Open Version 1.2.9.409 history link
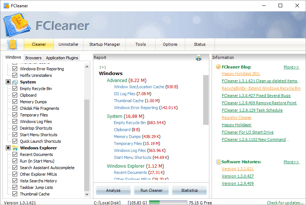 [238, 183]
